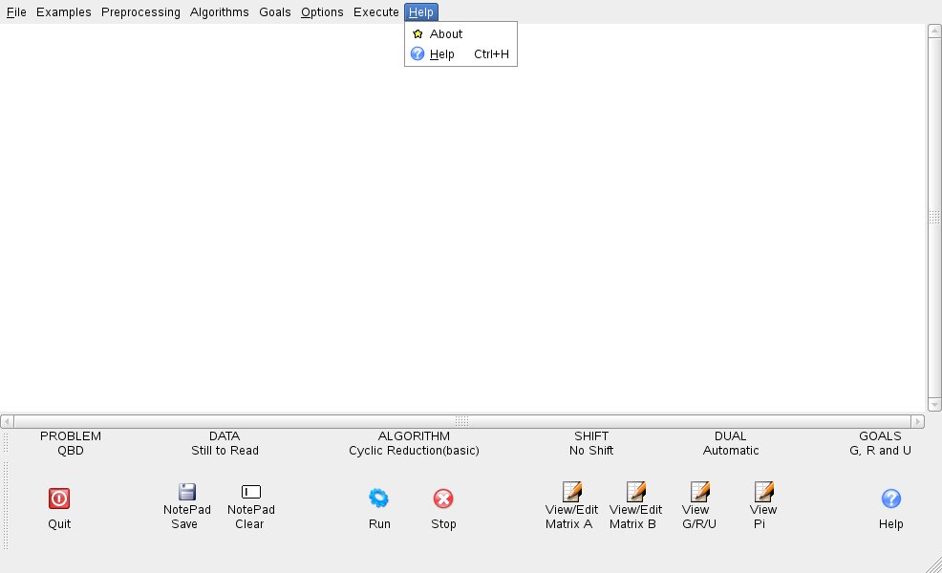
Task: Save the notepad using floppy disk icon
Action: tap(187, 492)
